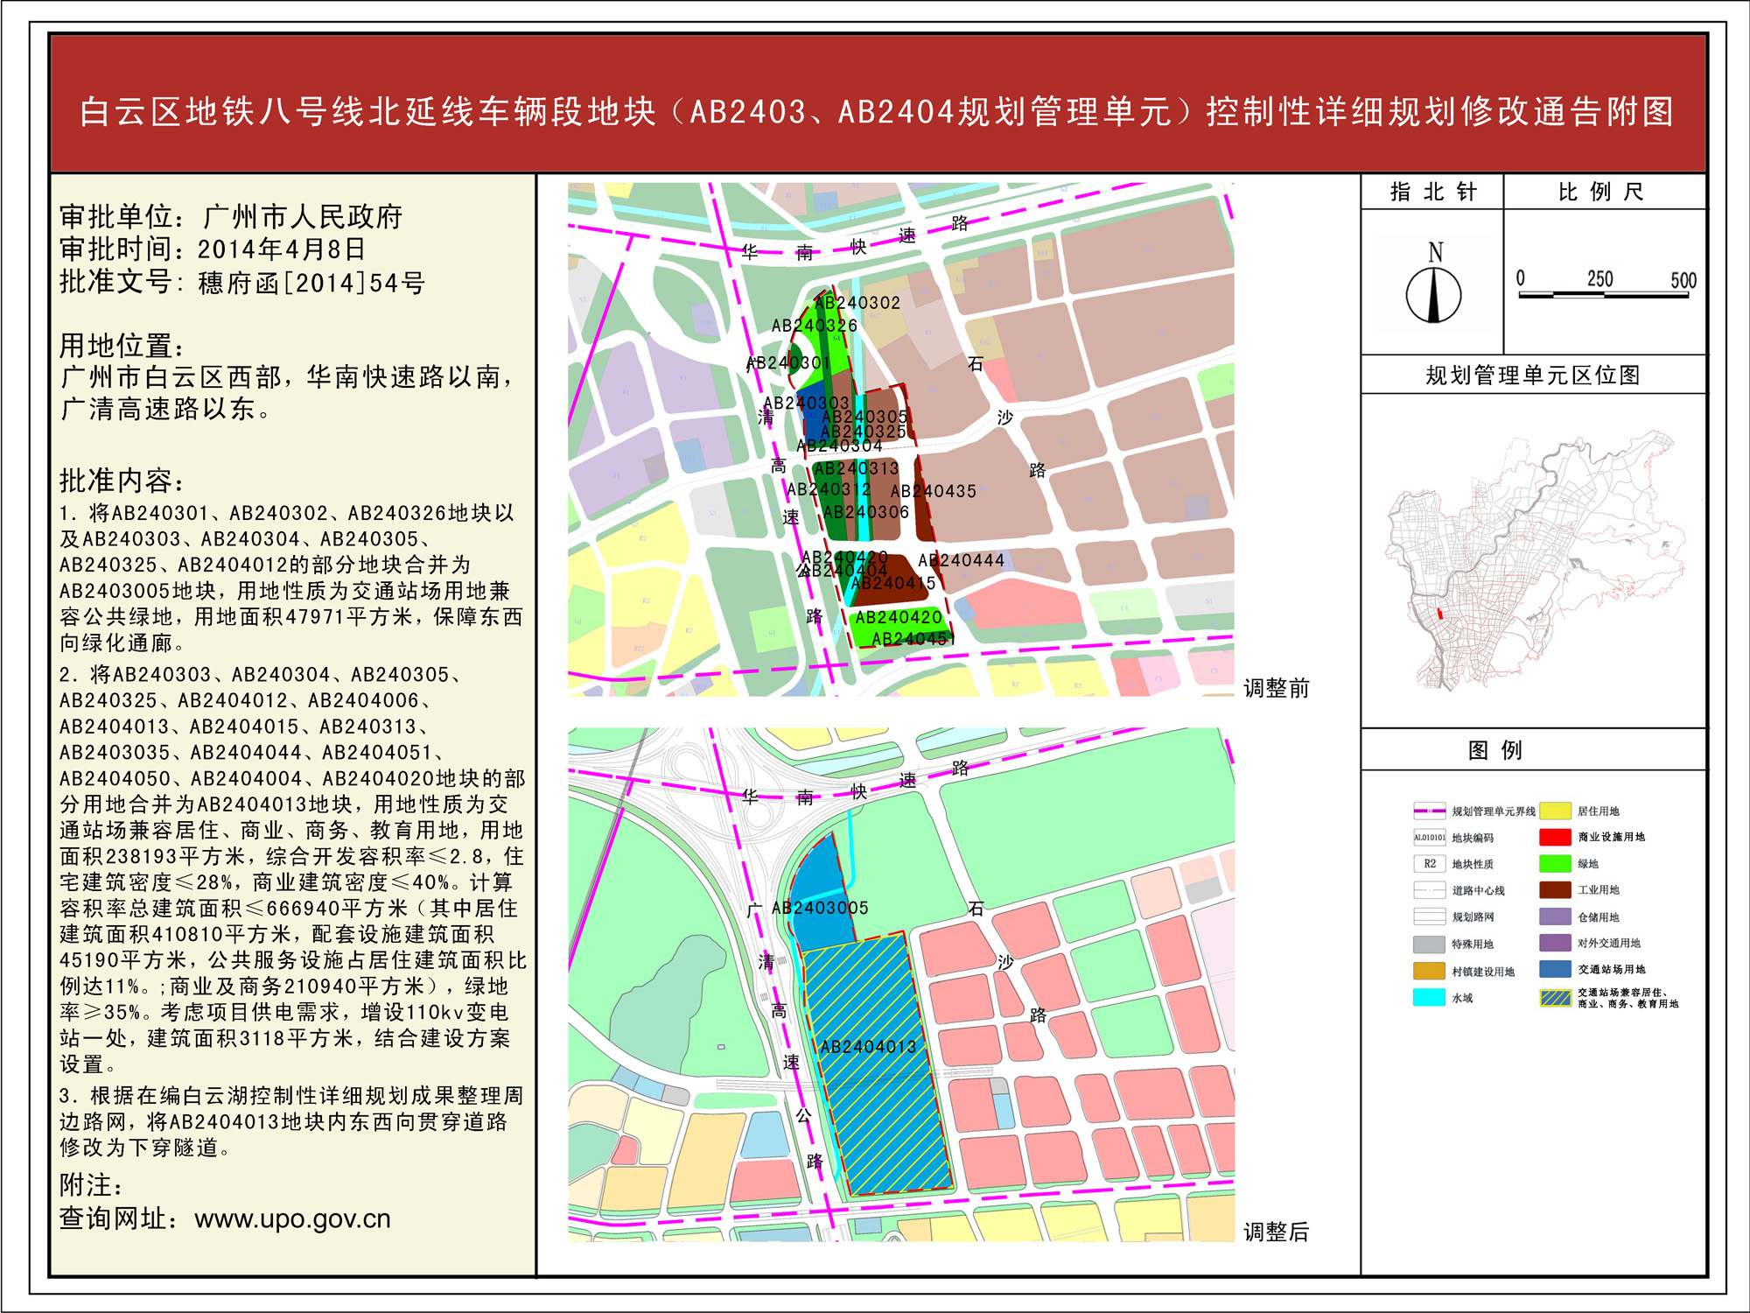Viewport: 1750px width, 1313px height.
Task: Click the brown 工业用地 legend swatch
Action: (1555, 889)
